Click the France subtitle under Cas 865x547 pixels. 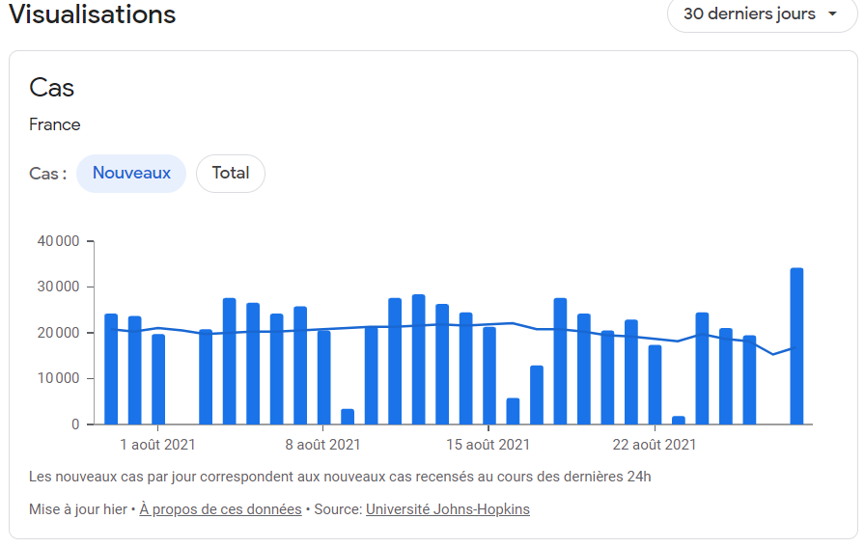coord(55,124)
